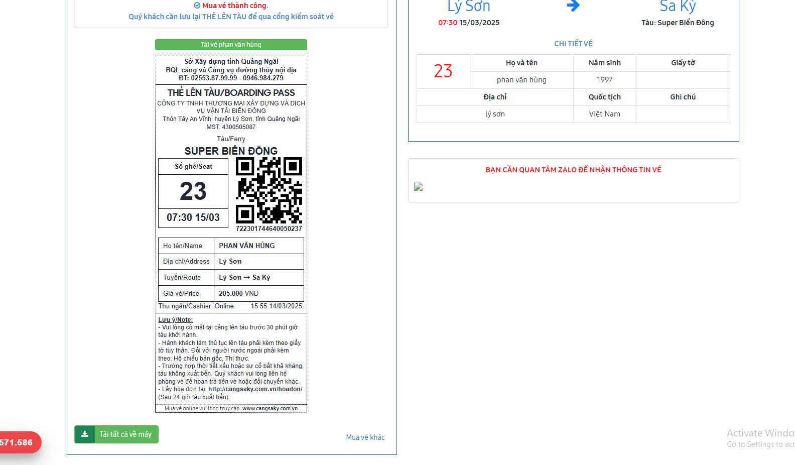Click the 'Họ và tên' column header
795x465 pixels.
coord(521,63)
